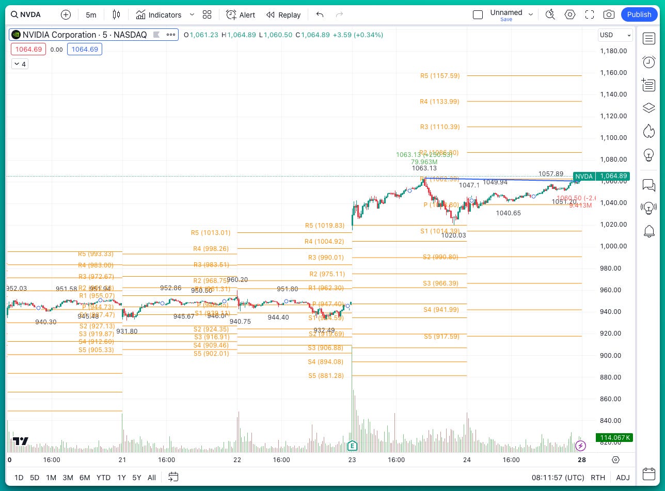This screenshot has height=491, width=665.
Task: Select the 3M time range
Action: click(x=68, y=478)
